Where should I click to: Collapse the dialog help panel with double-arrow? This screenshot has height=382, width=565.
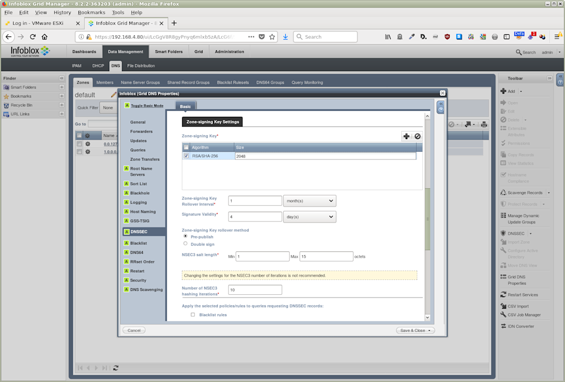(x=441, y=104)
